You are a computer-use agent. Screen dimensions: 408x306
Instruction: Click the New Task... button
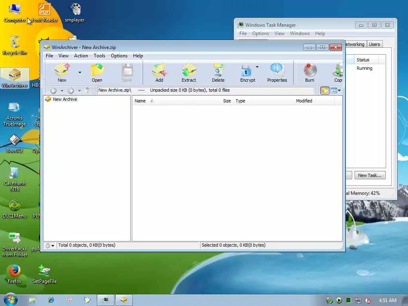click(x=369, y=175)
